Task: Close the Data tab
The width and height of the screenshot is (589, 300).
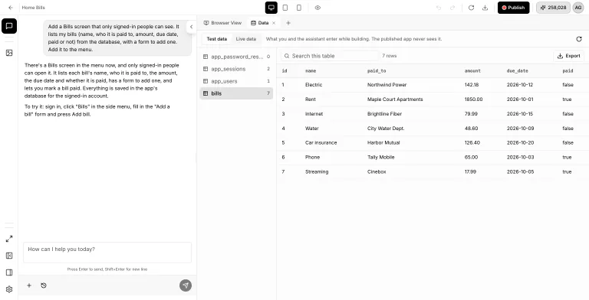Action: (x=274, y=23)
